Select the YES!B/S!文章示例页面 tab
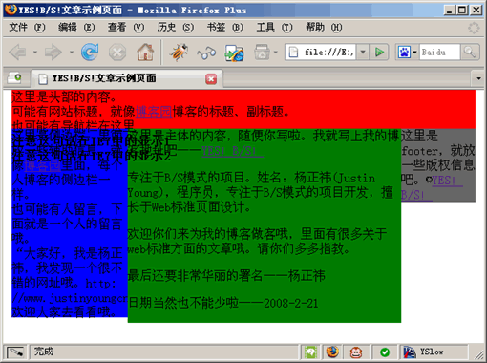Image resolution: width=487 pixels, height=363 pixels. tap(127, 78)
